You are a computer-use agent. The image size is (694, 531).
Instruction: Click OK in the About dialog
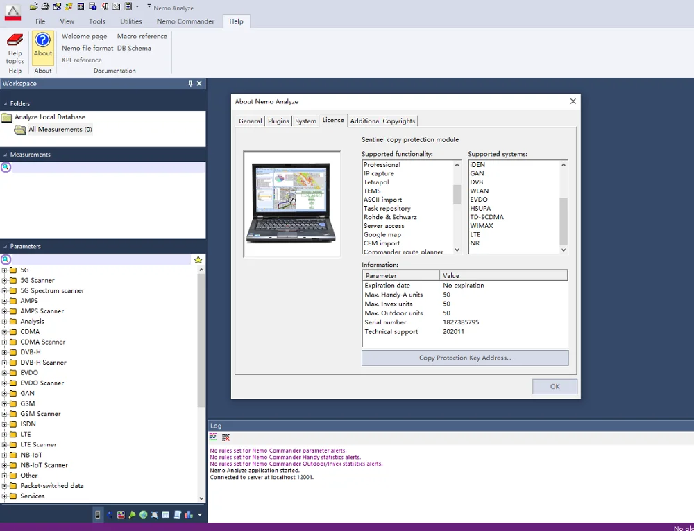pos(555,386)
